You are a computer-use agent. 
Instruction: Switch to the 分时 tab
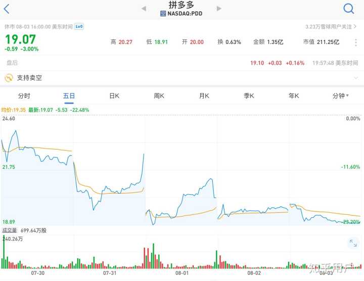point(24,96)
